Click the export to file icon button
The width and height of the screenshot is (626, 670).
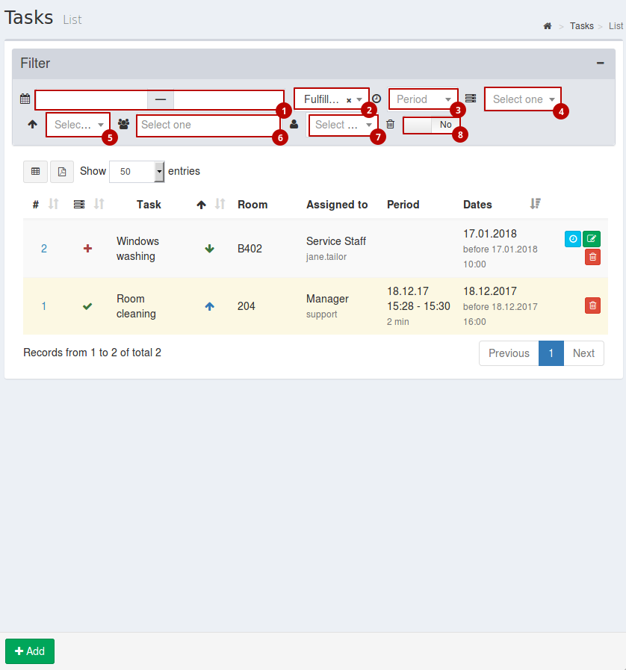[62, 171]
